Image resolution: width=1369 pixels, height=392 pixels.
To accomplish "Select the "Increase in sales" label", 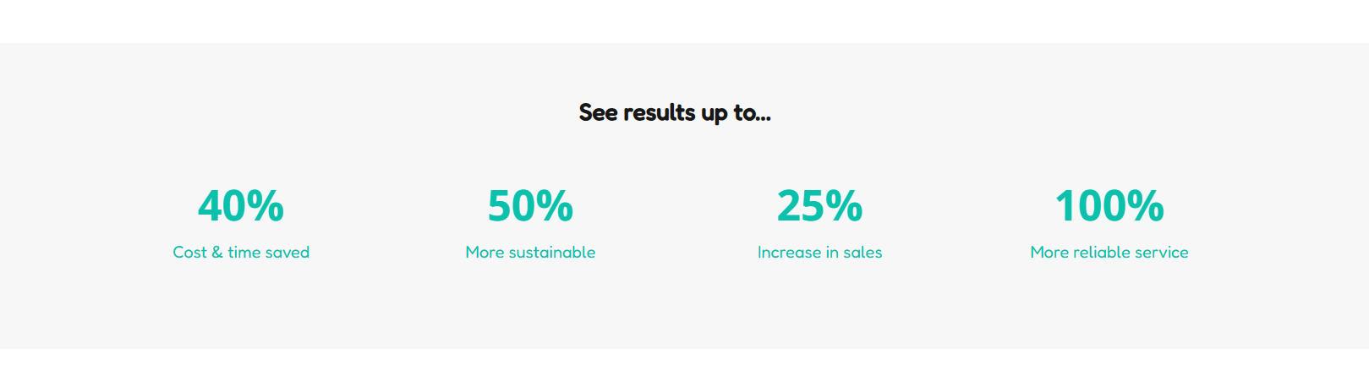I will 819,253.
